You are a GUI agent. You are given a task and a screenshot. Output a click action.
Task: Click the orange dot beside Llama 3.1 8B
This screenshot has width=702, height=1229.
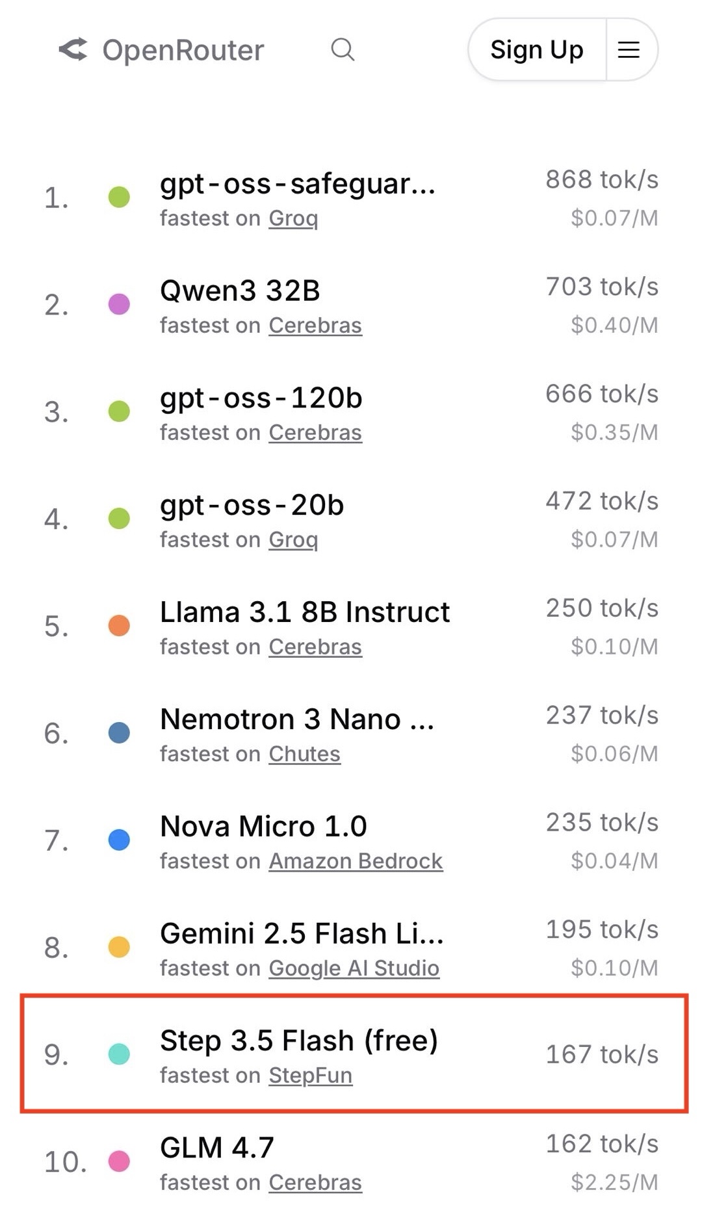[x=119, y=626]
